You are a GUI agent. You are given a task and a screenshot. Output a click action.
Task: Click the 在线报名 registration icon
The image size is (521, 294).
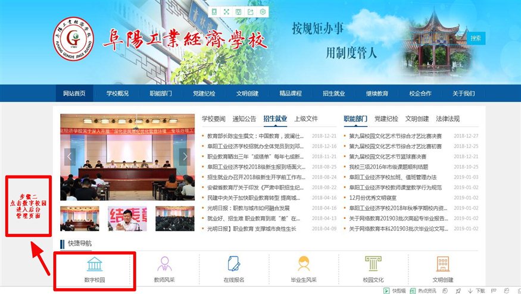click(x=234, y=264)
